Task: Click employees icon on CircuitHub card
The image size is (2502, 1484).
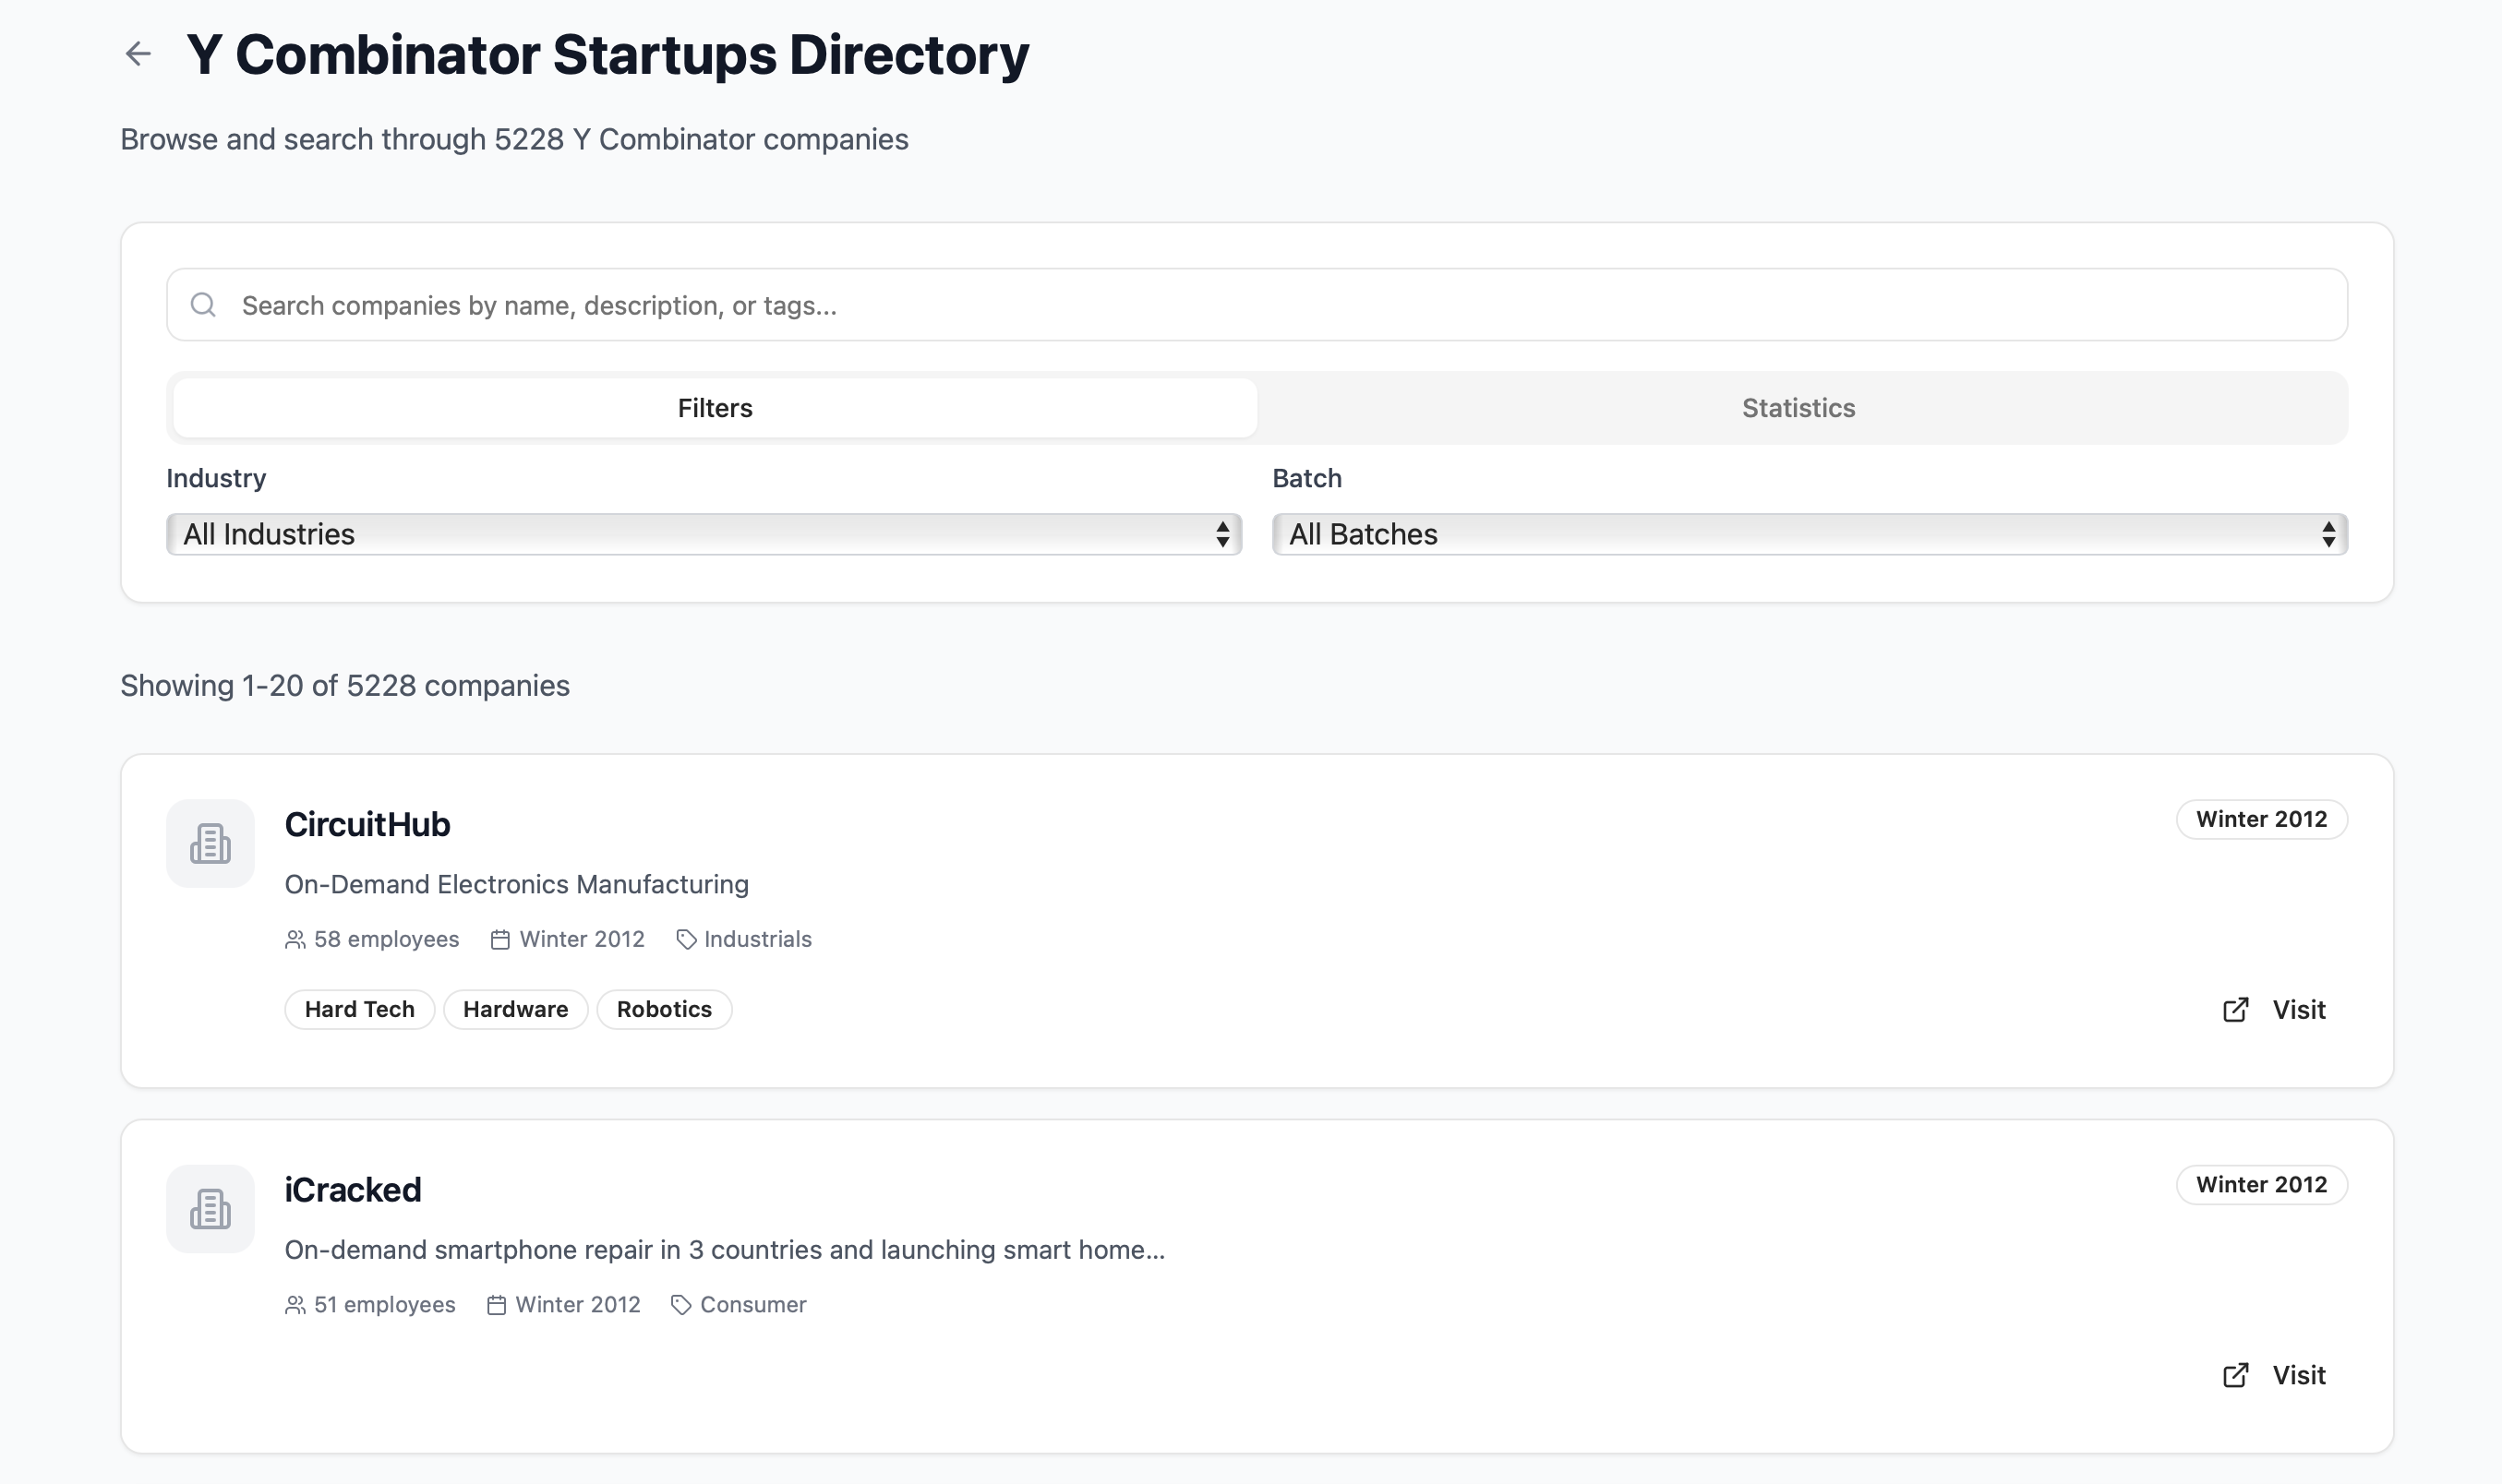Action: 295,940
